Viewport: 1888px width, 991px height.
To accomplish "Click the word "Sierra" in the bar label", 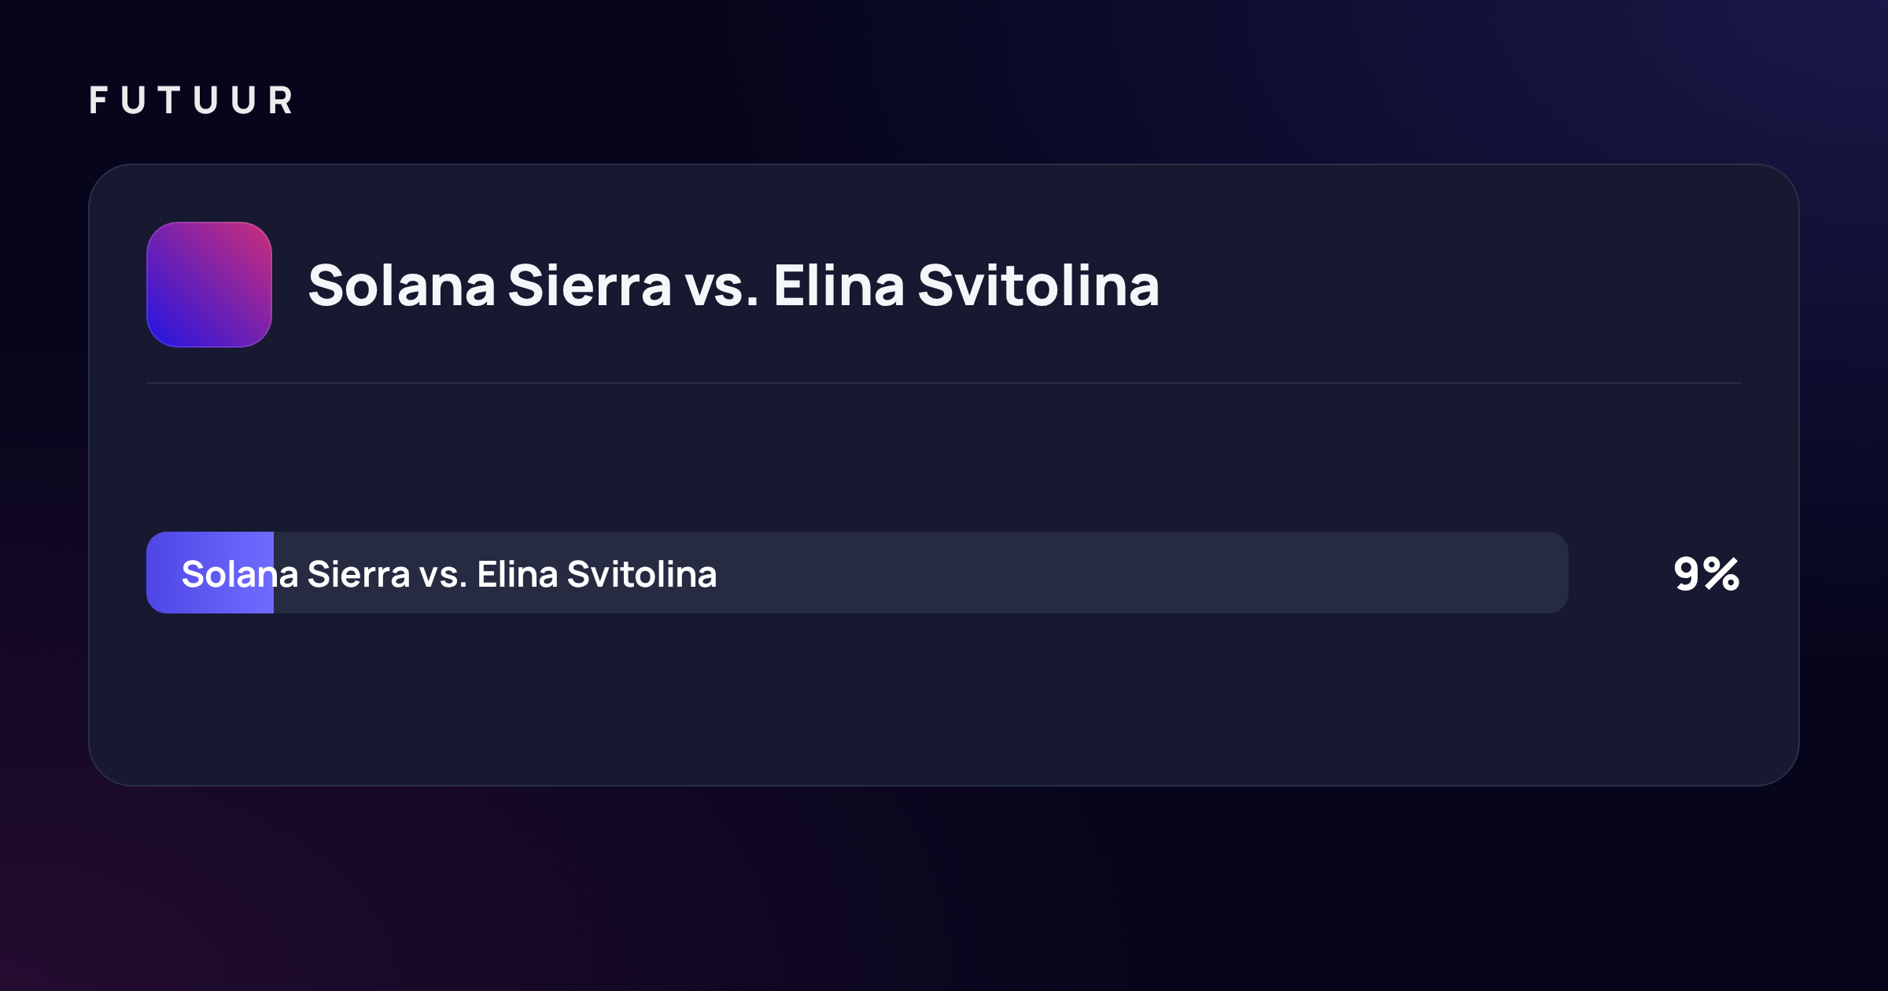I will (x=359, y=574).
